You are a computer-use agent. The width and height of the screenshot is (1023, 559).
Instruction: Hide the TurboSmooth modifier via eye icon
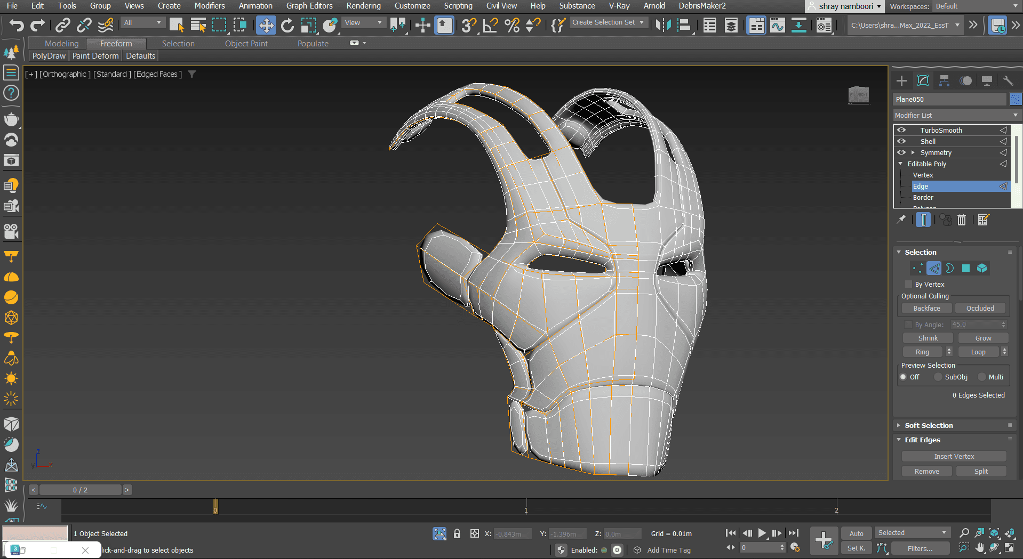click(901, 130)
